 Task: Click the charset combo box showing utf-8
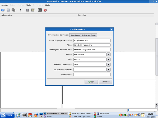click(x=90, y=65)
